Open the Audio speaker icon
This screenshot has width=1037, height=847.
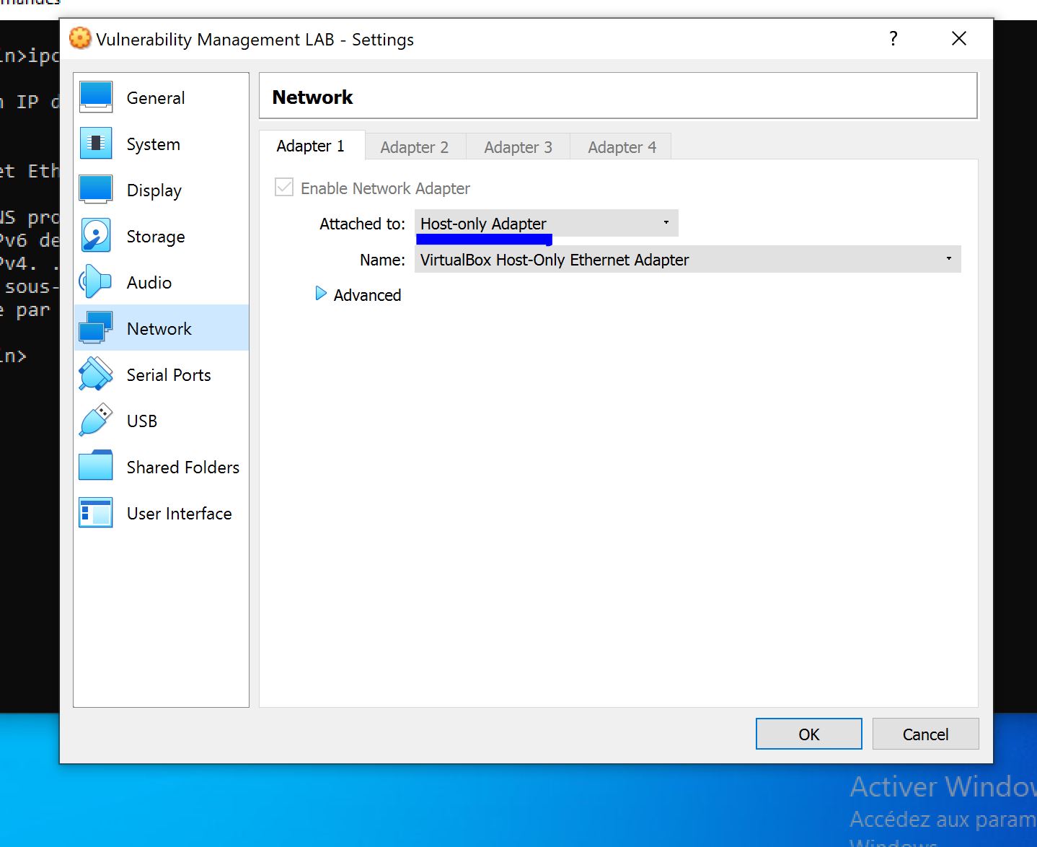[96, 282]
